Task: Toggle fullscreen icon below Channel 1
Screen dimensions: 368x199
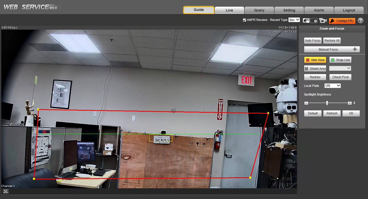Action: [x=6, y=191]
